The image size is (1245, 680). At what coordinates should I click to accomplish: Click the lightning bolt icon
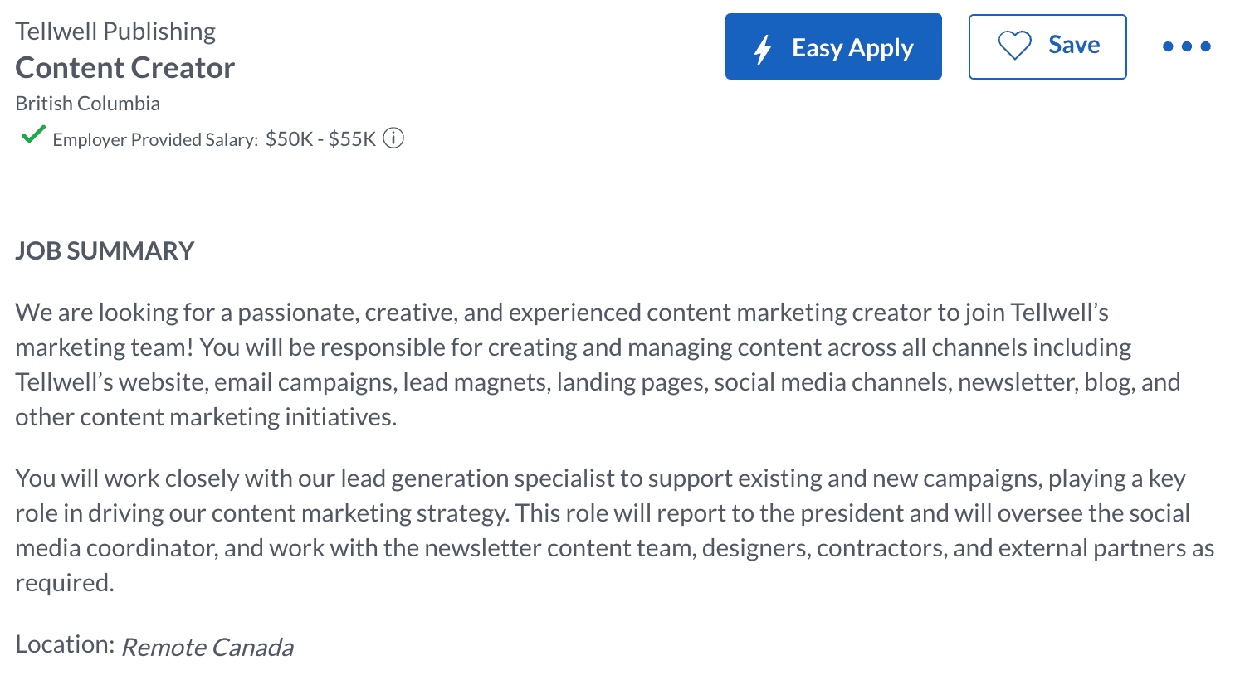(763, 49)
